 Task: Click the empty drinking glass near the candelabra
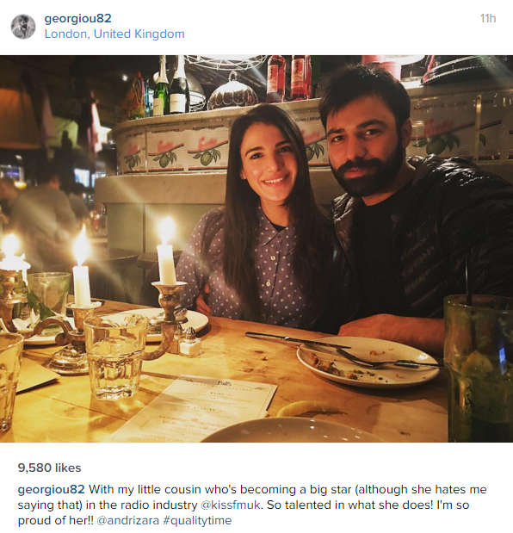(x=114, y=356)
